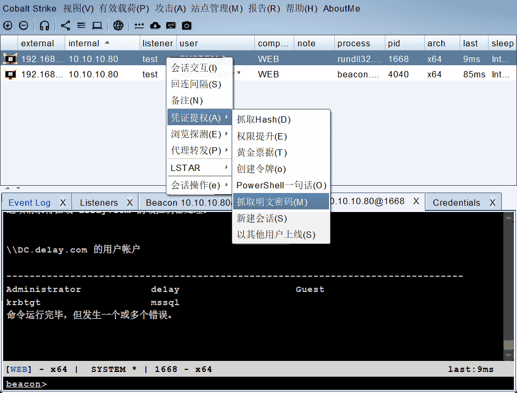The height and width of the screenshot is (393, 517).
Task: Select 抓取明文密码(M) submenu entry
Action: click(272, 201)
